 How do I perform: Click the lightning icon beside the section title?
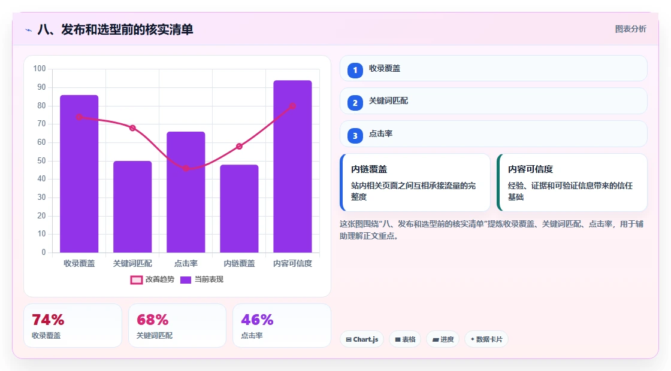click(29, 30)
